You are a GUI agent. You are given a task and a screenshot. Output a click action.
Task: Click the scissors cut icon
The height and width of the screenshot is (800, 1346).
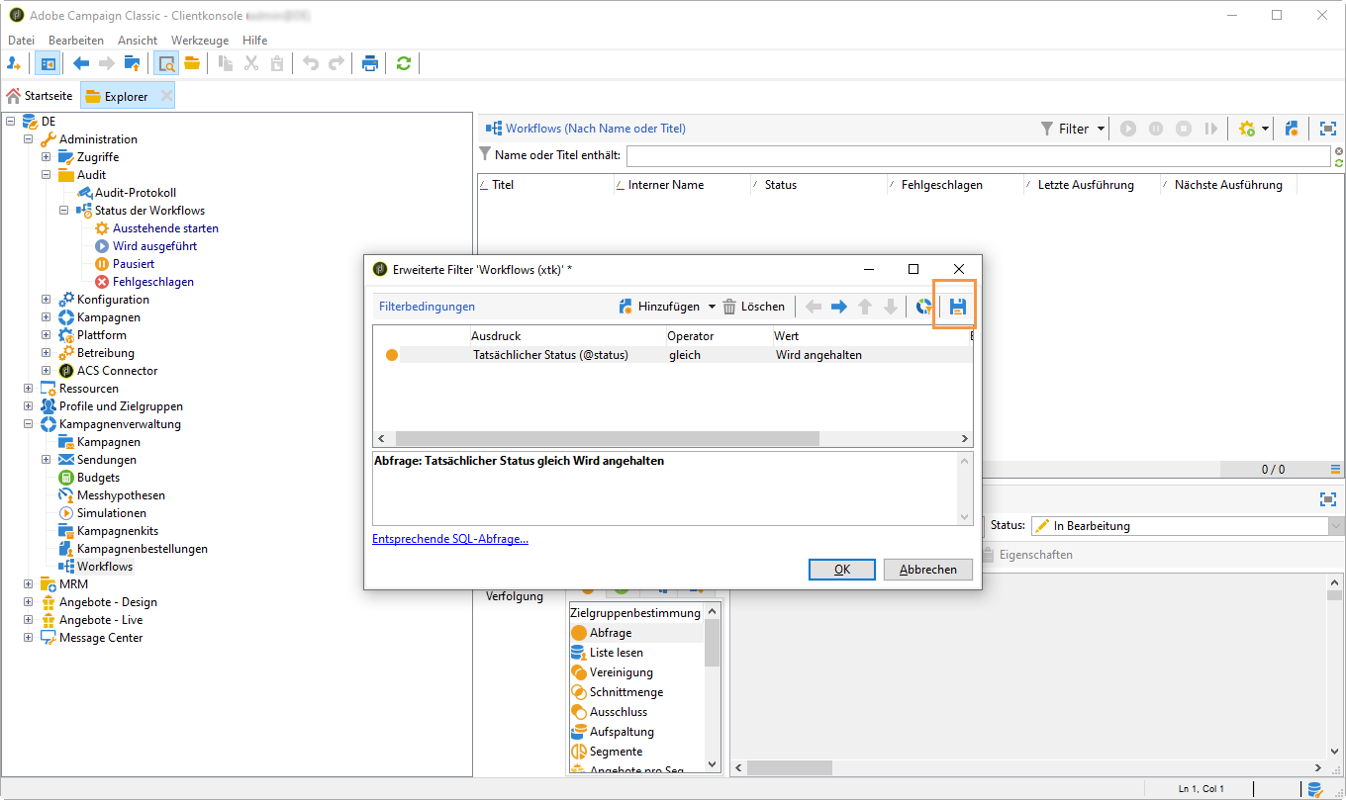pyautogui.click(x=251, y=63)
